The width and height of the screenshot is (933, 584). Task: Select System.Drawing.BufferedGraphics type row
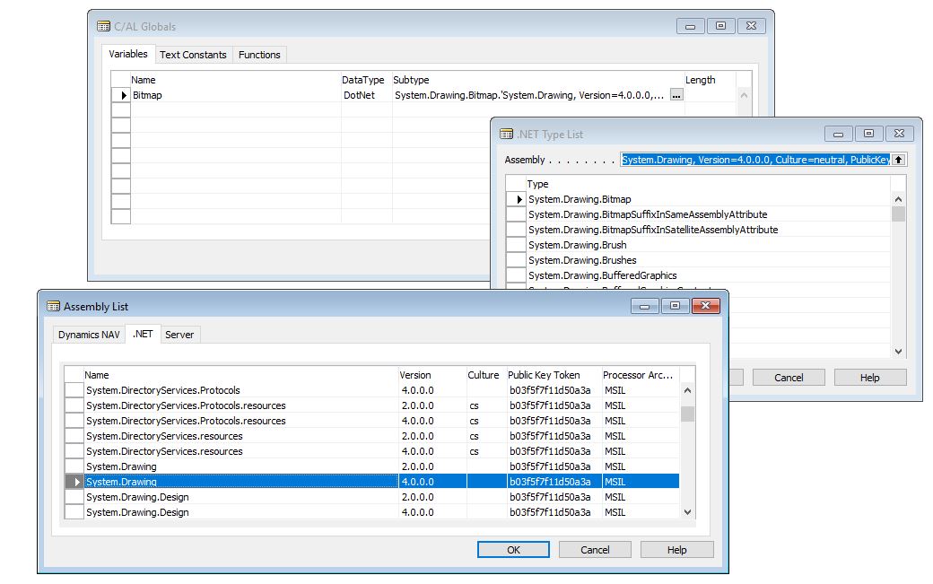(x=708, y=275)
